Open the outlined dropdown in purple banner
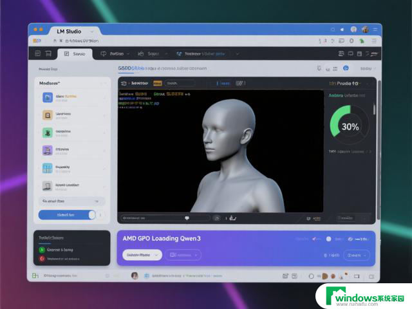Image resolution: width=412 pixels, height=309 pixels. tap(183, 255)
